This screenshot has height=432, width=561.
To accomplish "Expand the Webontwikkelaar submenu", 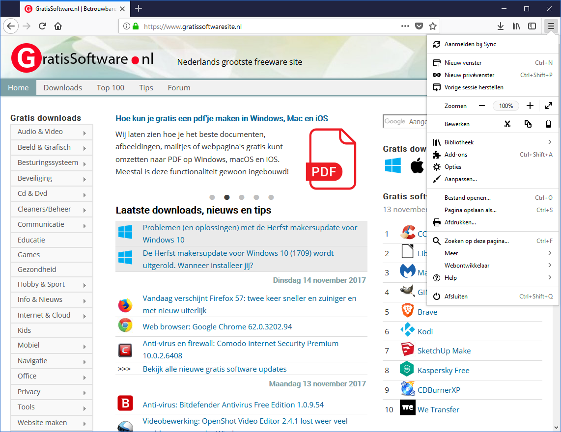I will (x=492, y=266).
